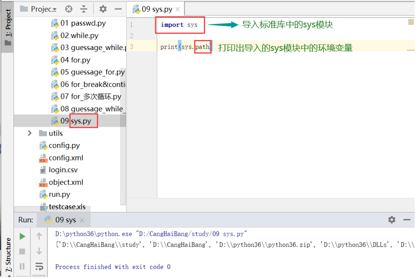Select the 09 sys Run tab
This screenshot has width=416, height=278.
click(x=65, y=220)
